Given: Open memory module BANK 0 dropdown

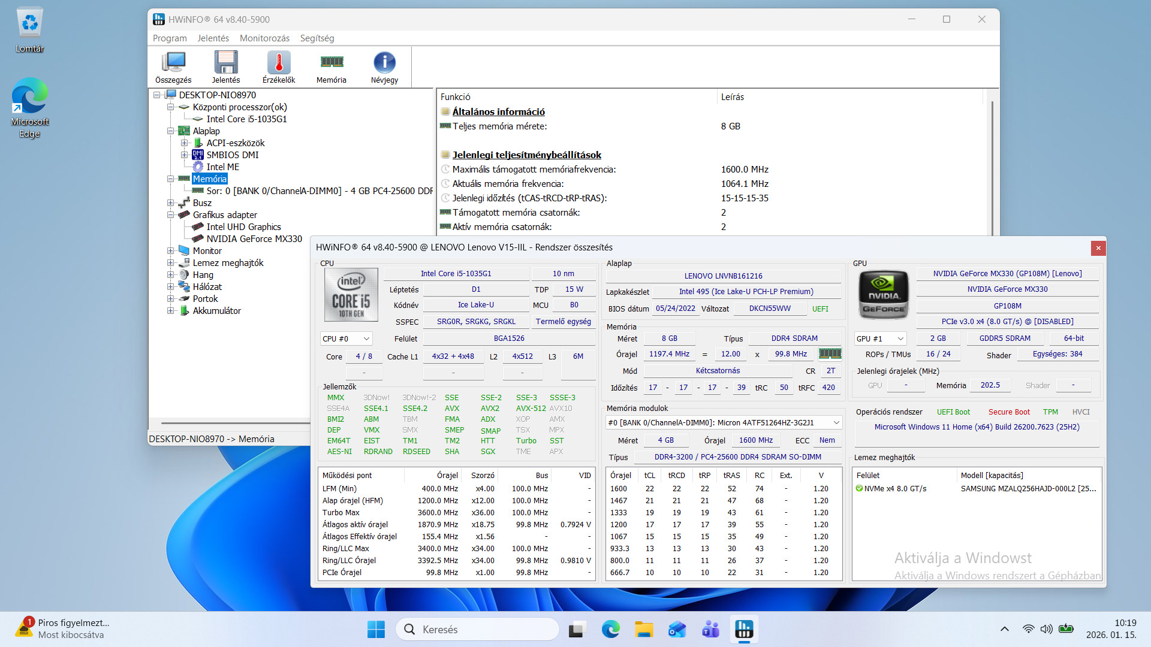Looking at the screenshot, I should click(724, 423).
